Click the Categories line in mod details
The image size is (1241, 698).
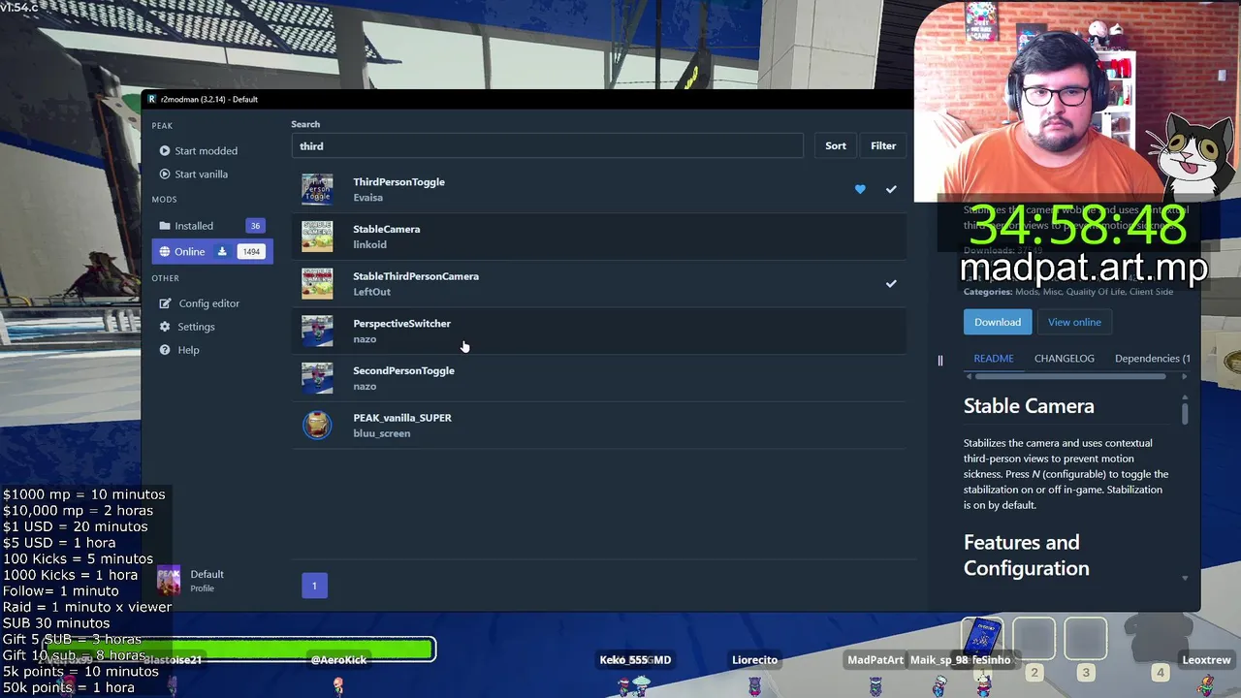coord(1068,292)
